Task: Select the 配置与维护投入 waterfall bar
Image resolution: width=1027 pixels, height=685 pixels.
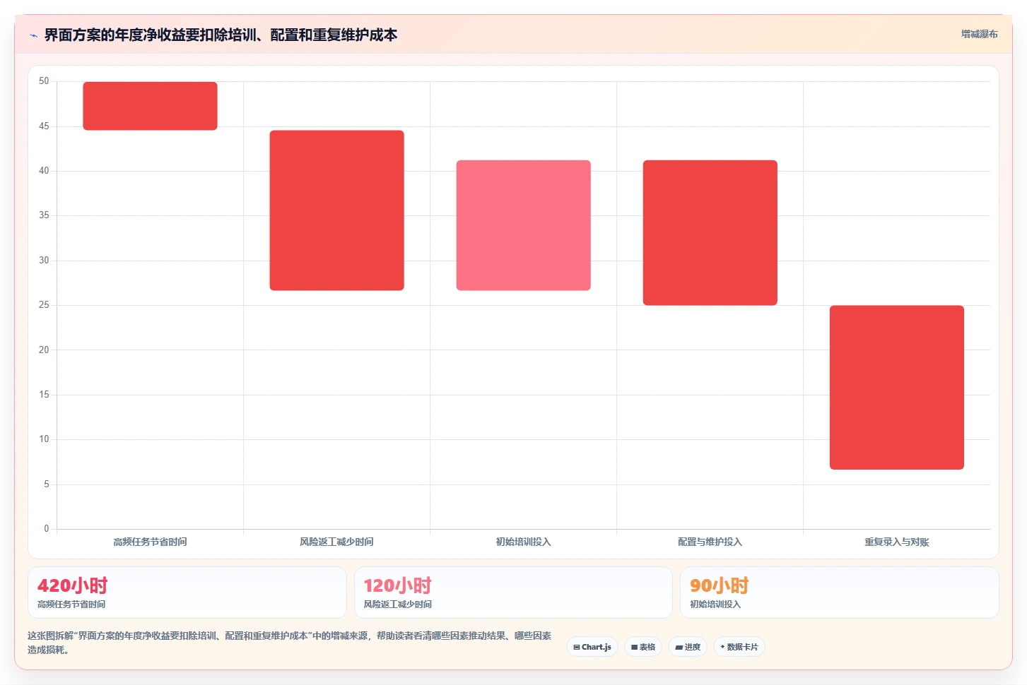Action: tap(710, 233)
